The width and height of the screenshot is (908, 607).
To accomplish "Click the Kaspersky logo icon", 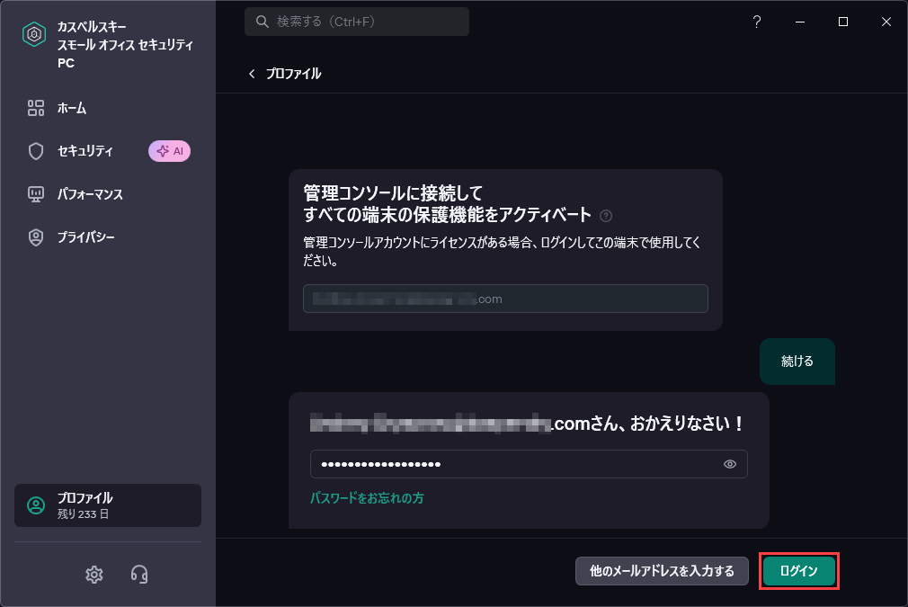I will (x=34, y=35).
